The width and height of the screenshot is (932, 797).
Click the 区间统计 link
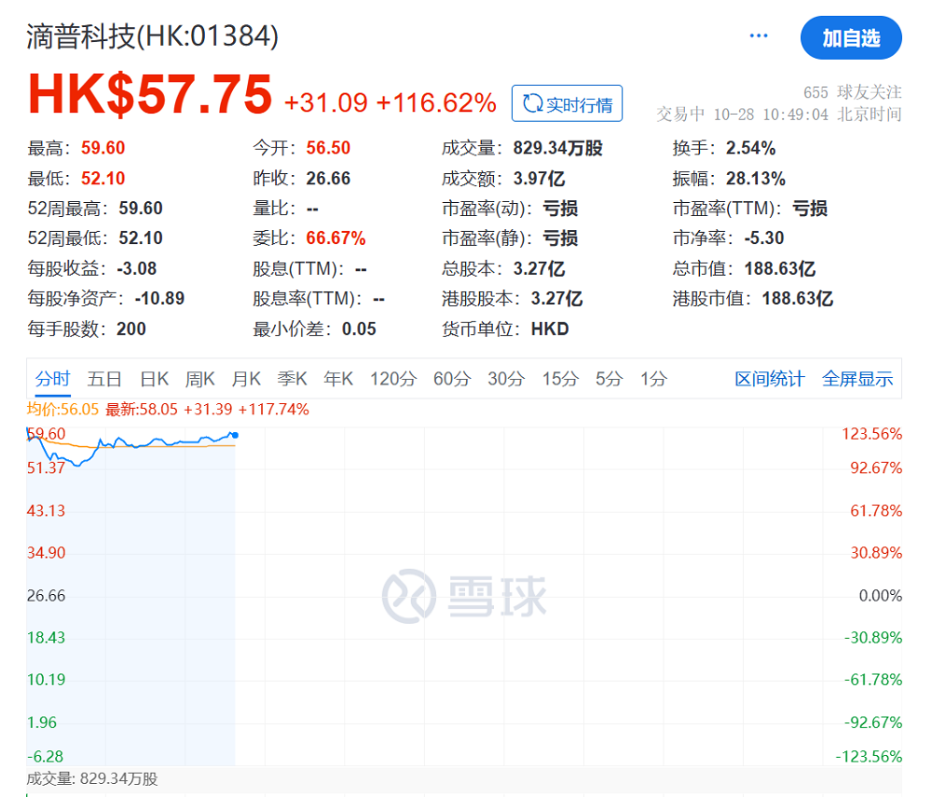click(x=768, y=379)
